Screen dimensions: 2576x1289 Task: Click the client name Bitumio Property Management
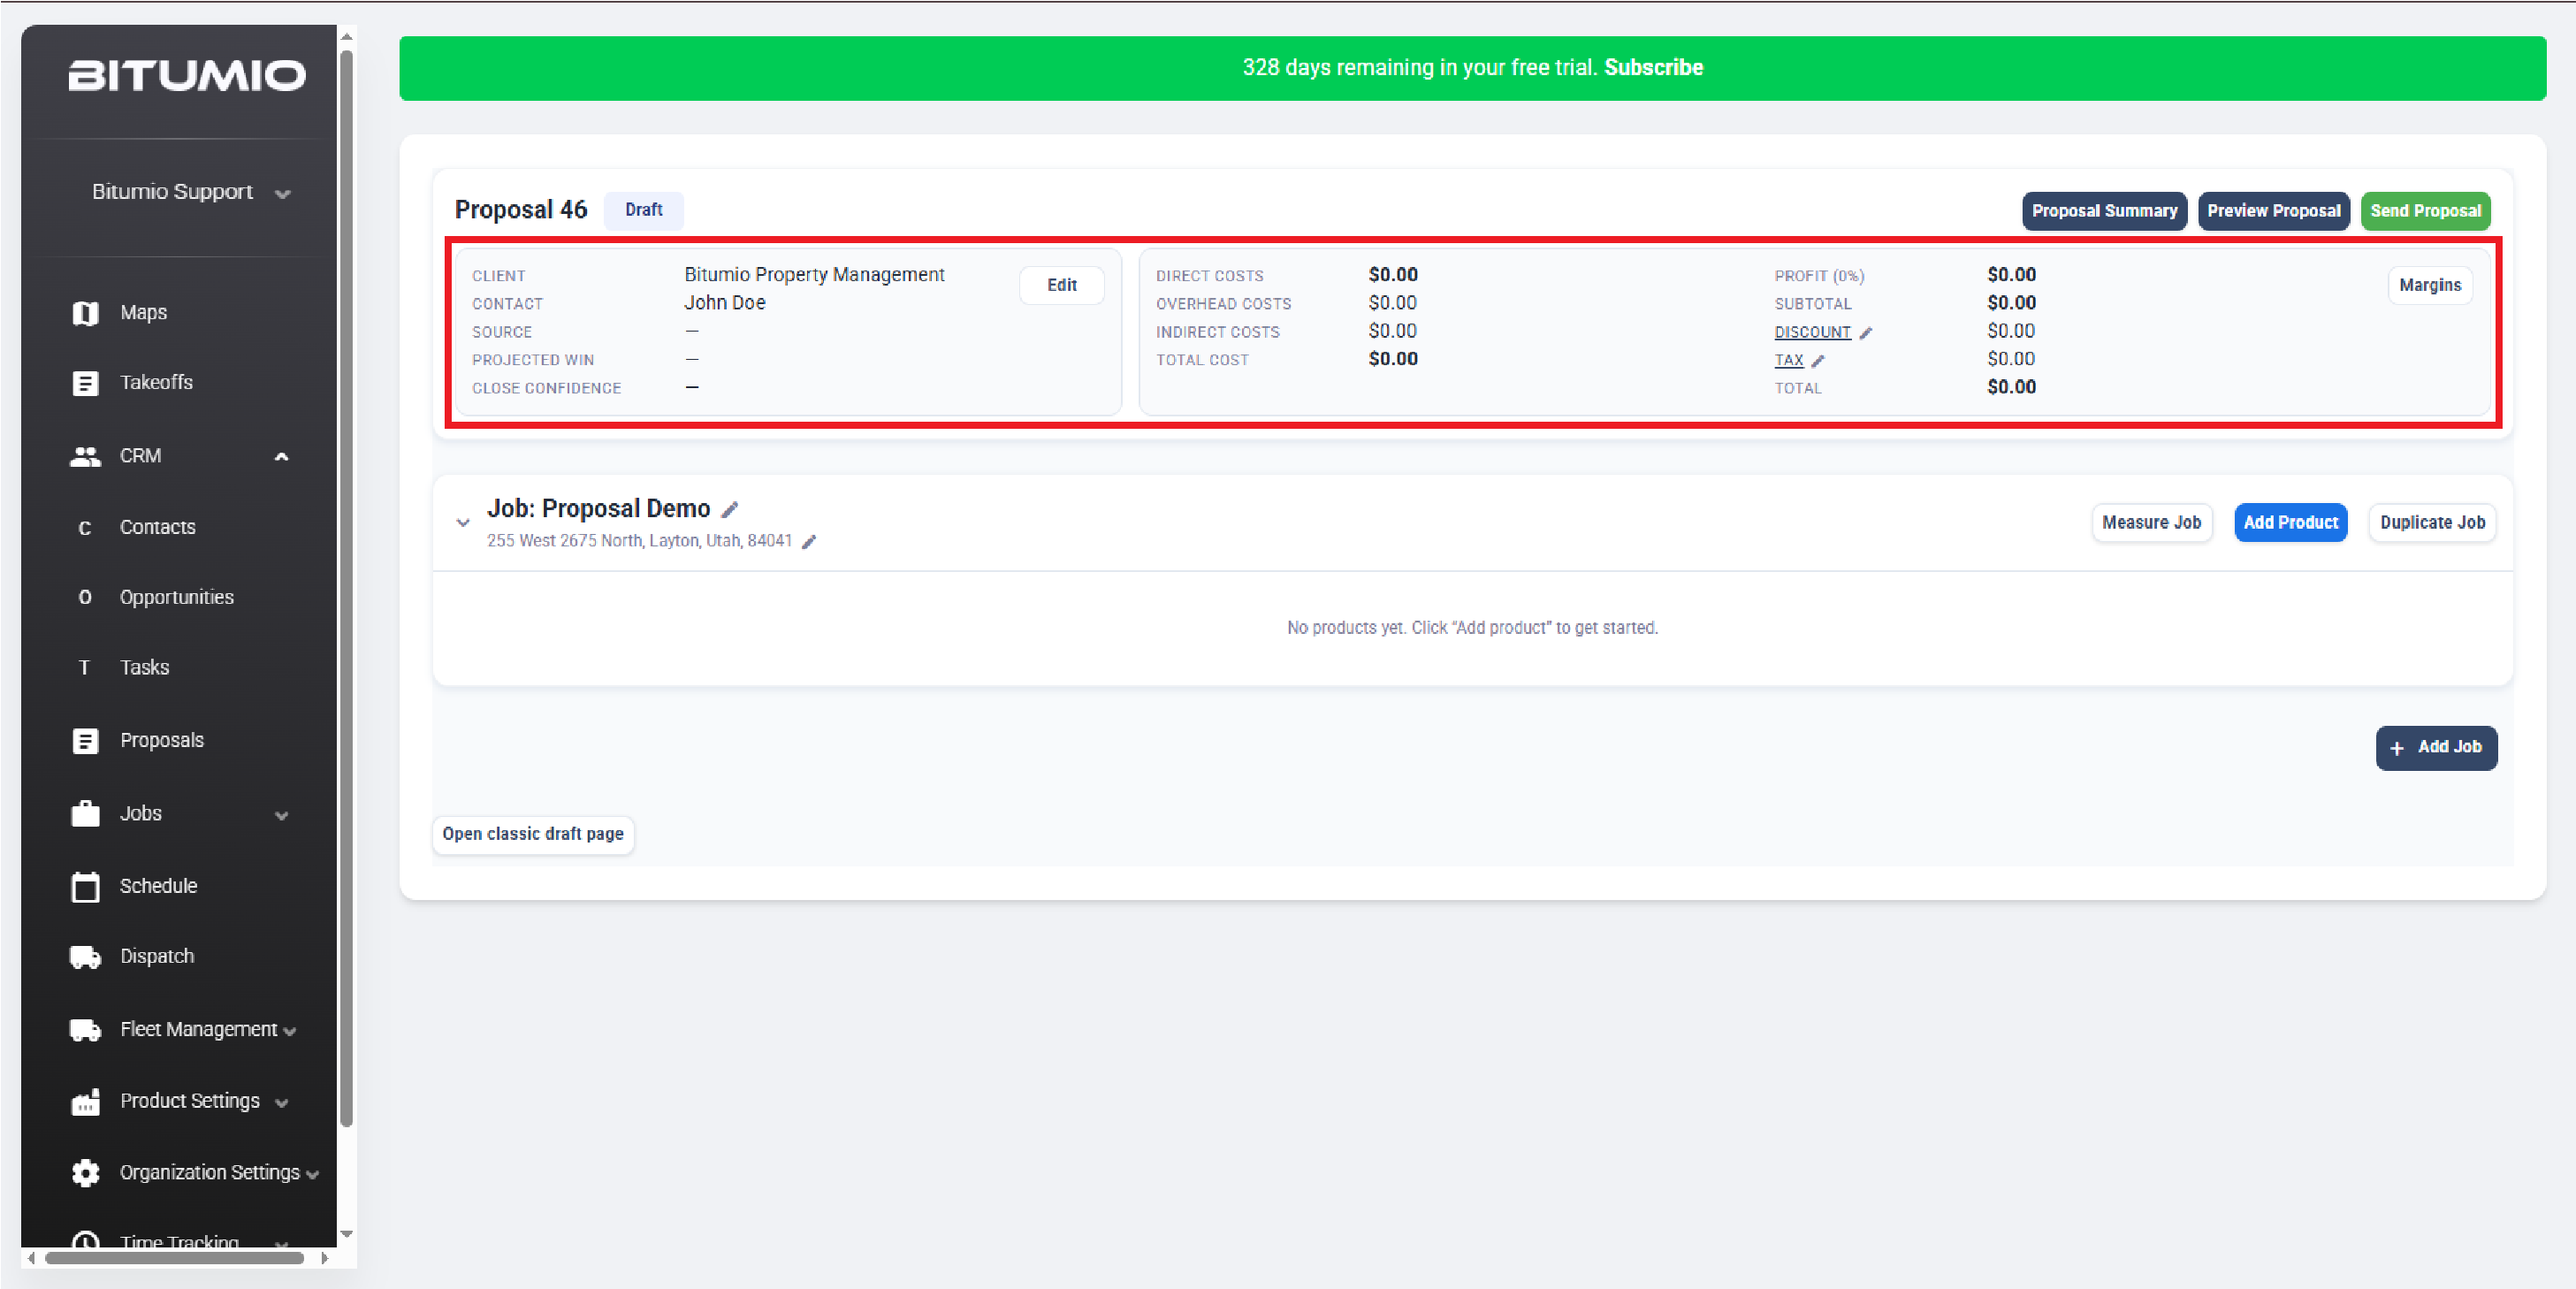click(x=814, y=274)
